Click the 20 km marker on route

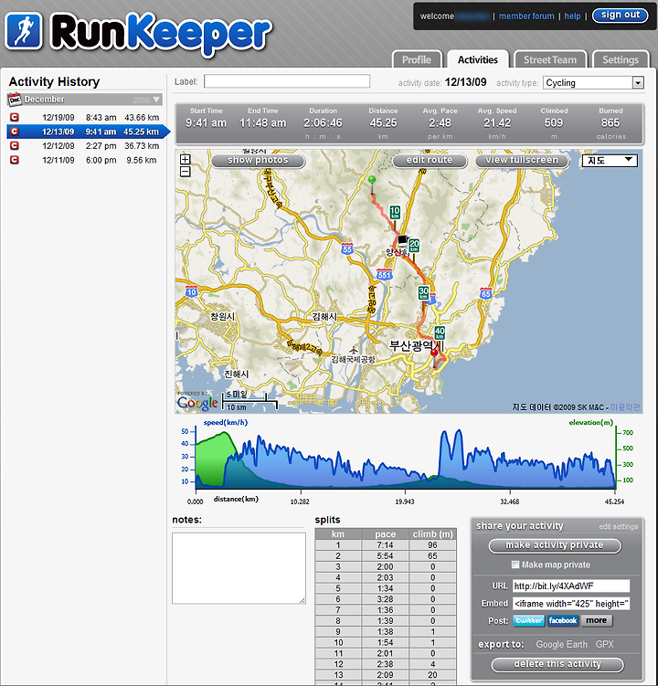414,246
